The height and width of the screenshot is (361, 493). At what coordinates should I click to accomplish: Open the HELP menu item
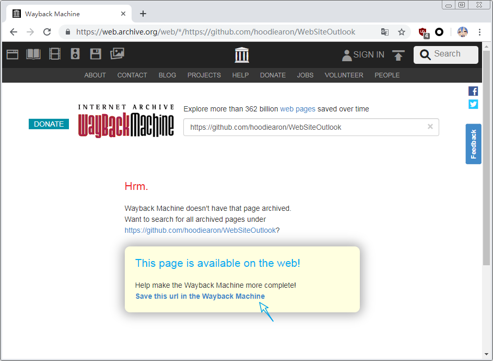click(241, 75)
